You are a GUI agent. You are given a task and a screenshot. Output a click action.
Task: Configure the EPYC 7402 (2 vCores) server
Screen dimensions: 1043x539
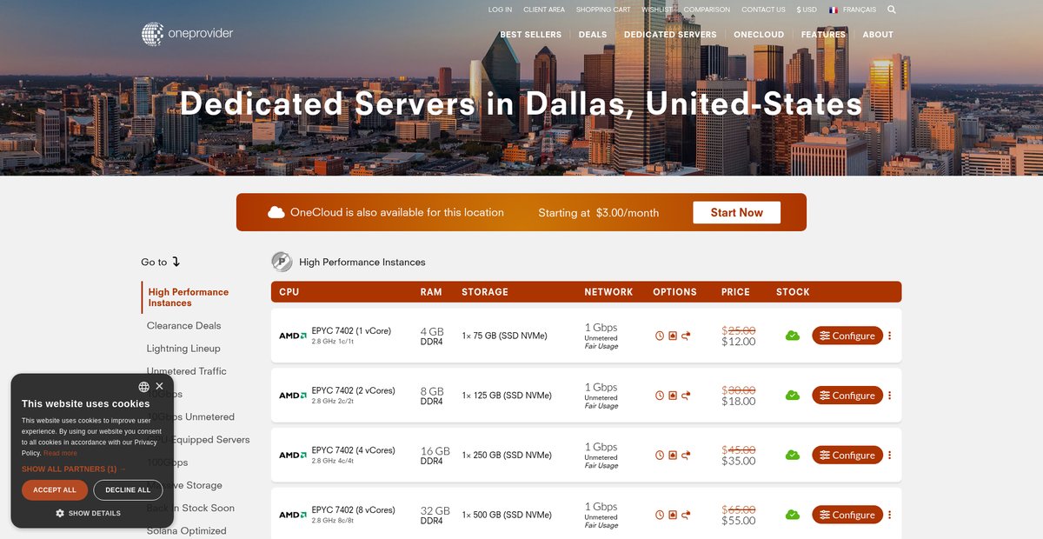coord(847,396)
